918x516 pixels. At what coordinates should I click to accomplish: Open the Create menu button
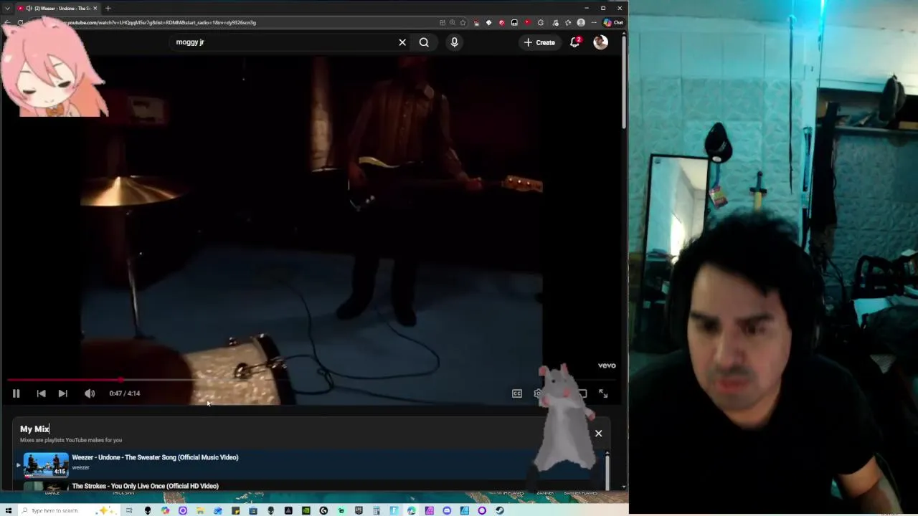[x=539, y=42]
